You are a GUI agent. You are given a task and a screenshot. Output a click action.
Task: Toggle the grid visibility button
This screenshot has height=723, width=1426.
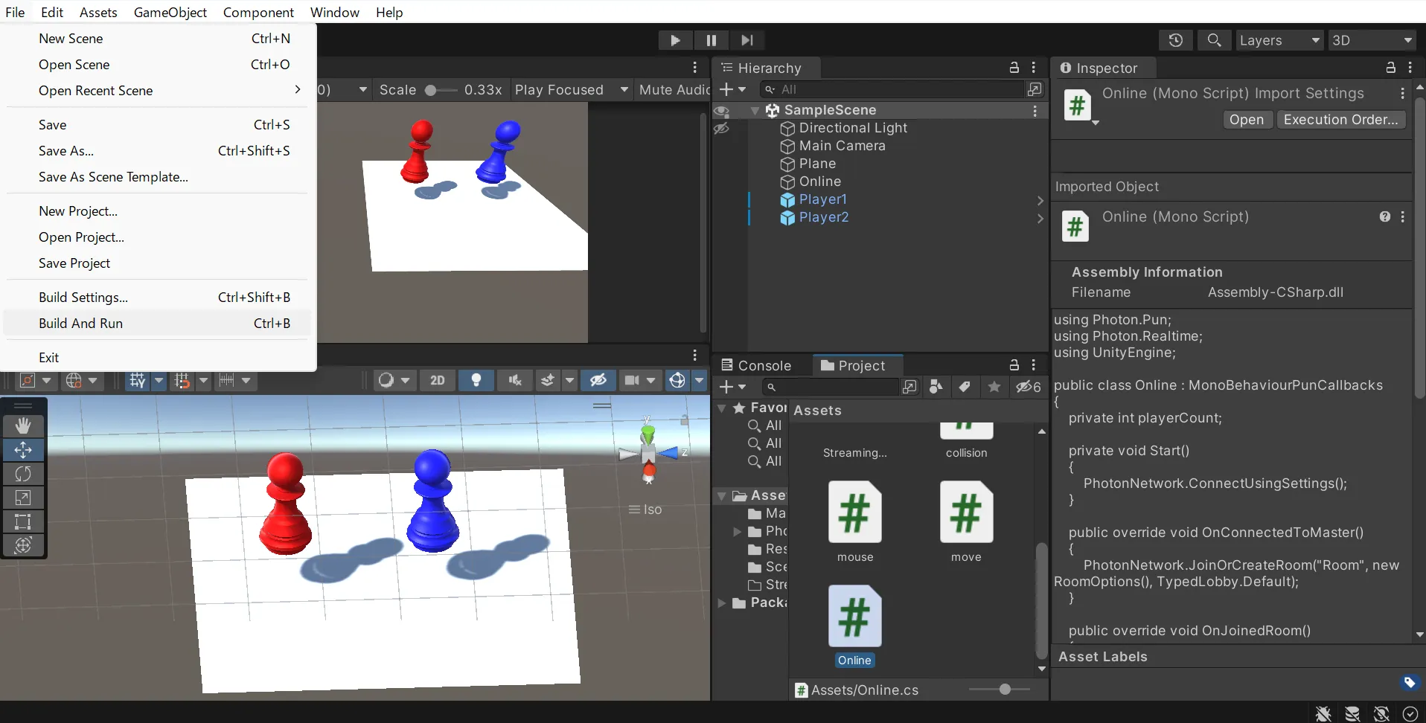pos(138,380)
